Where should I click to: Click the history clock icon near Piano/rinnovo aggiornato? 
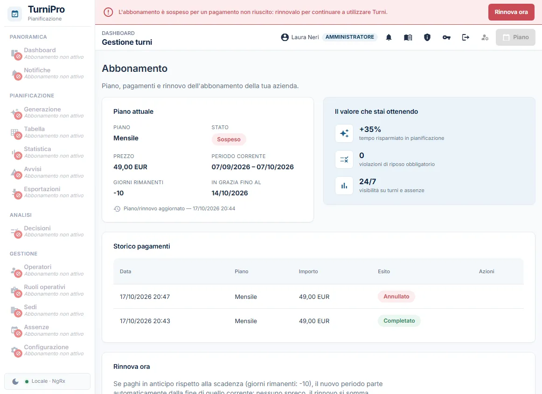[x=117, y=209]
